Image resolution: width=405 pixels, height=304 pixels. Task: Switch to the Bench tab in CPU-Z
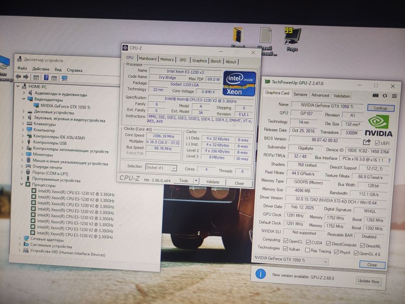(216, 61)
